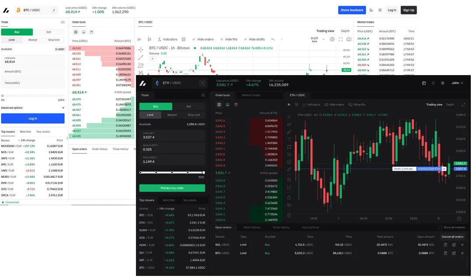Expand ETH chart to fullscreen
The image size is (473, 279).
[463, 105]
